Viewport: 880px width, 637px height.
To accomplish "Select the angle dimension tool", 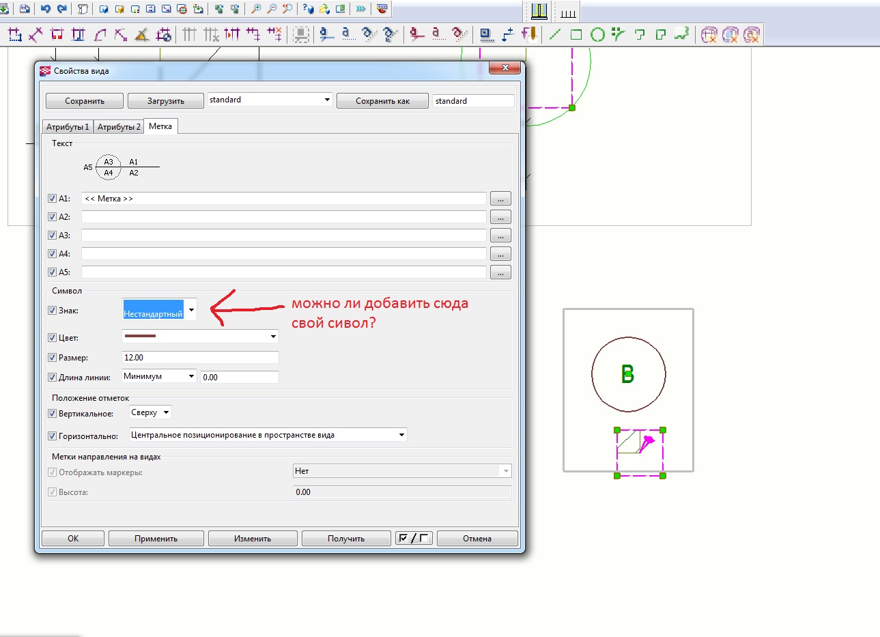I will 142,34.
